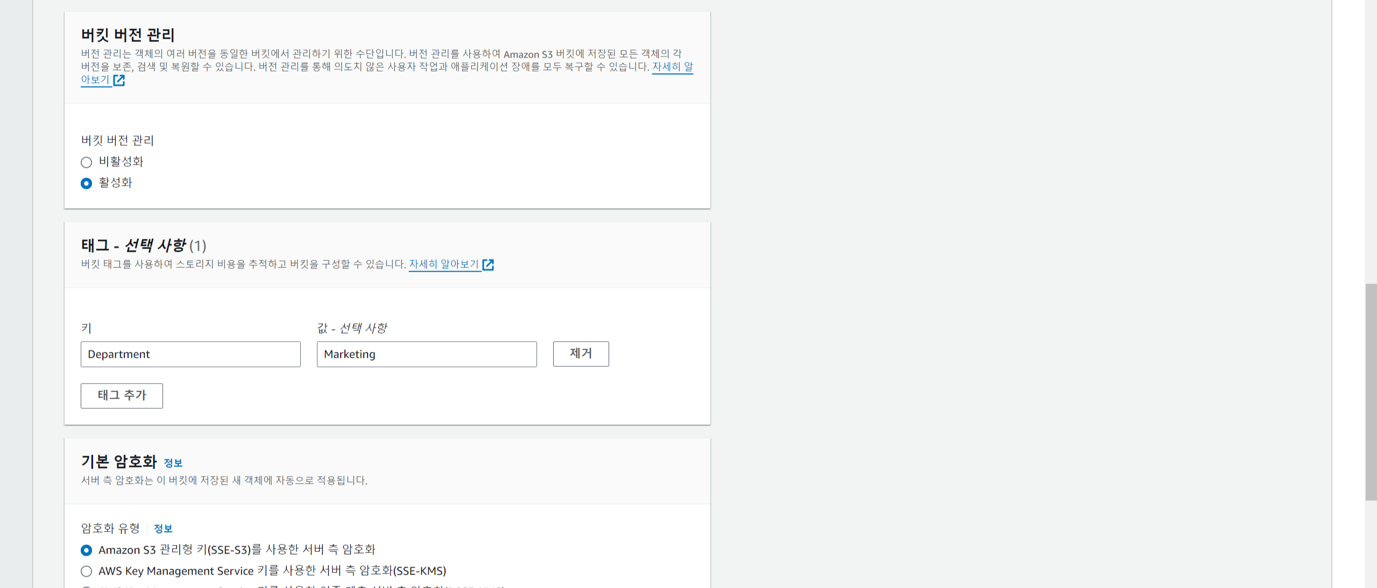The height and width of the screenshot is (588, 1377).
Task: Click the 값 - 선택 사항 field label
Action: pyautogui.click(x=352, y=328)
